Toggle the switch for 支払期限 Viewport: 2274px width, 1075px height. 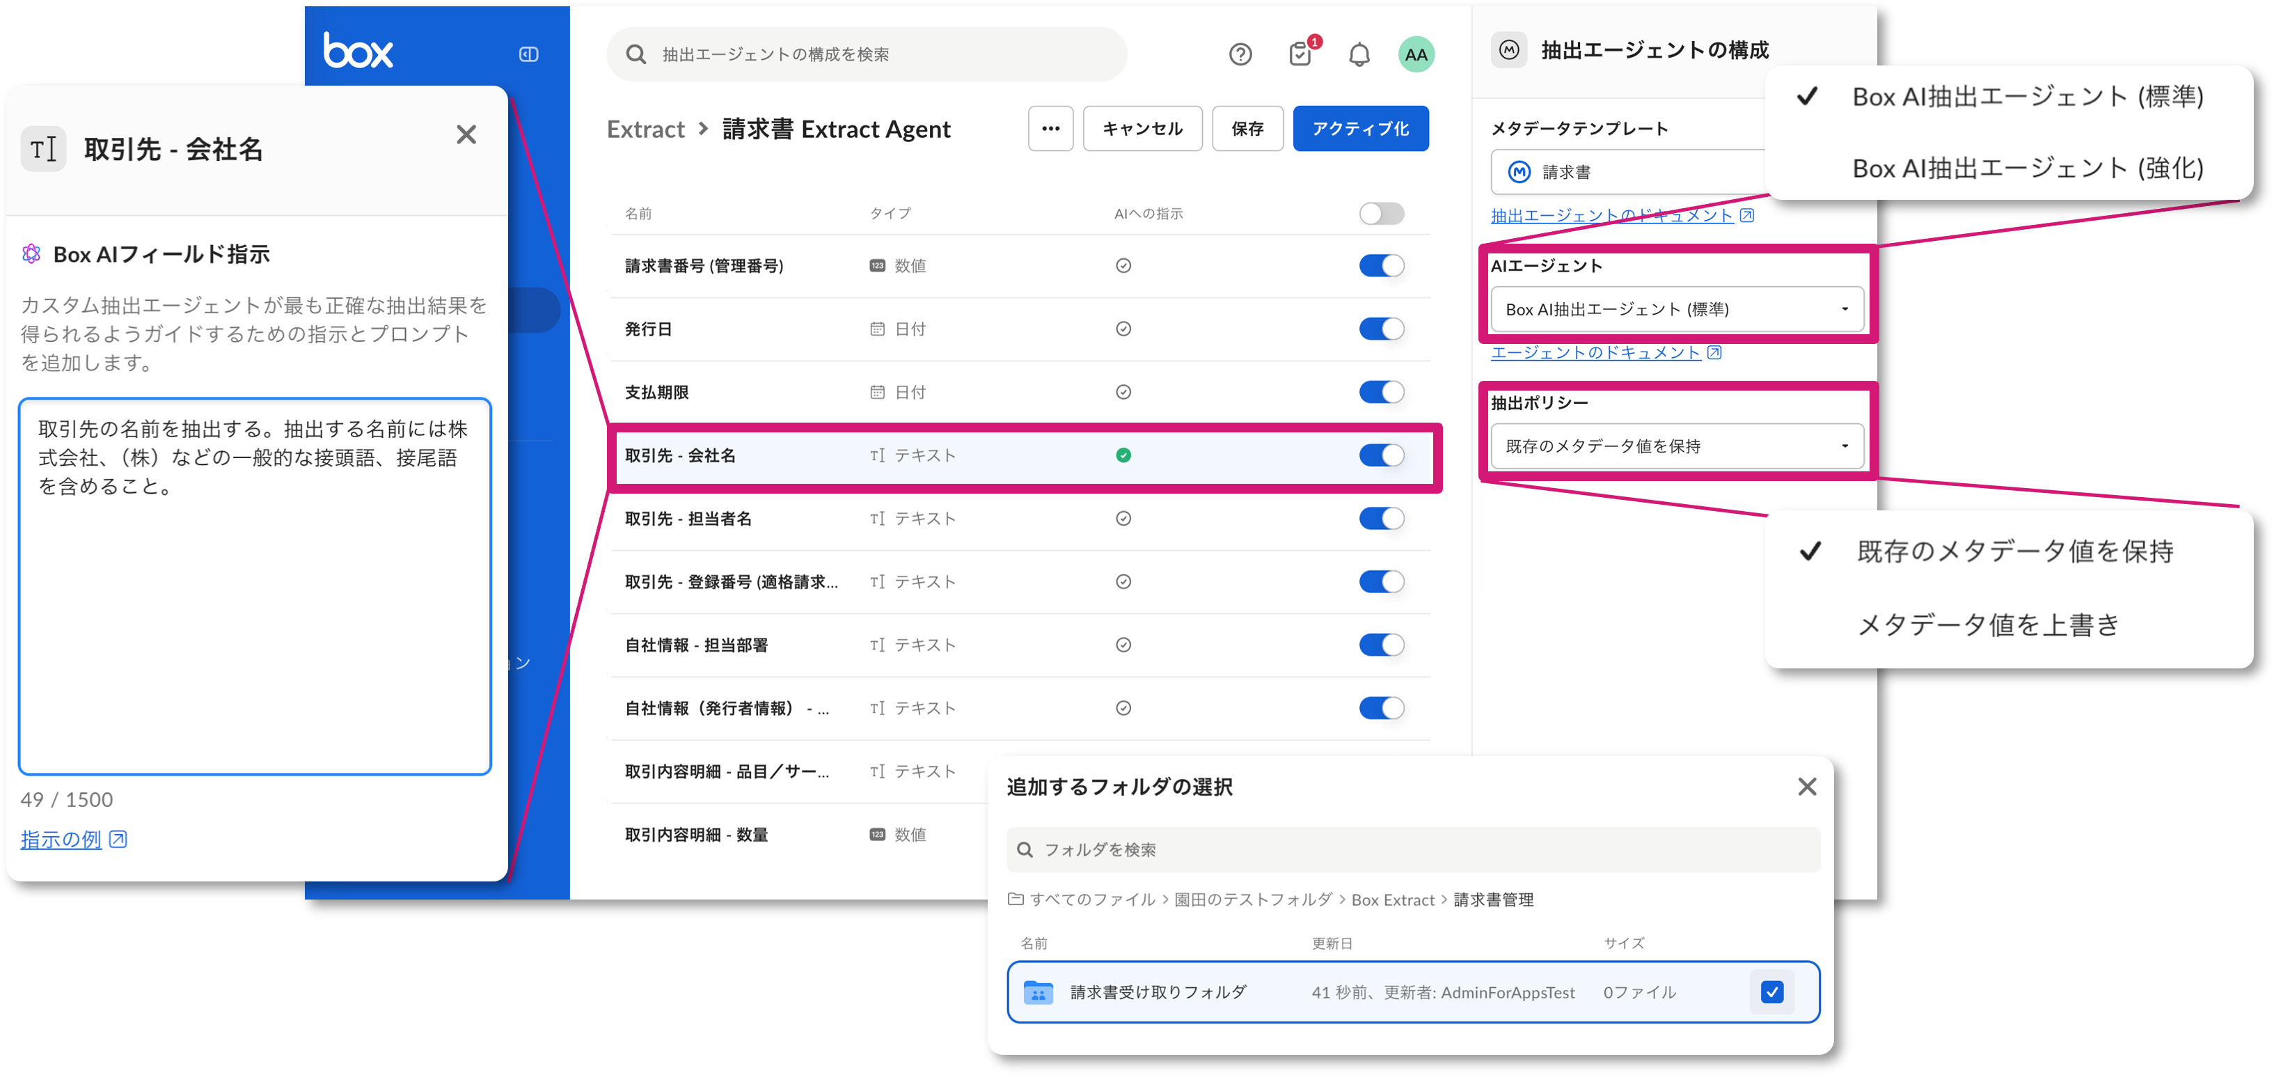point(1382,392)
